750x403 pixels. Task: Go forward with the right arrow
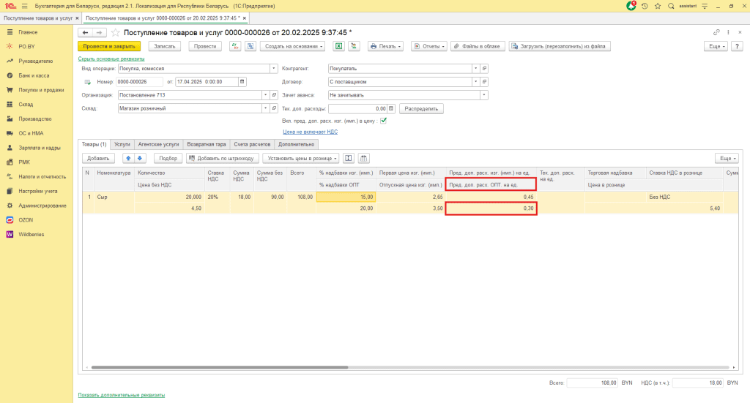(99, 32)
